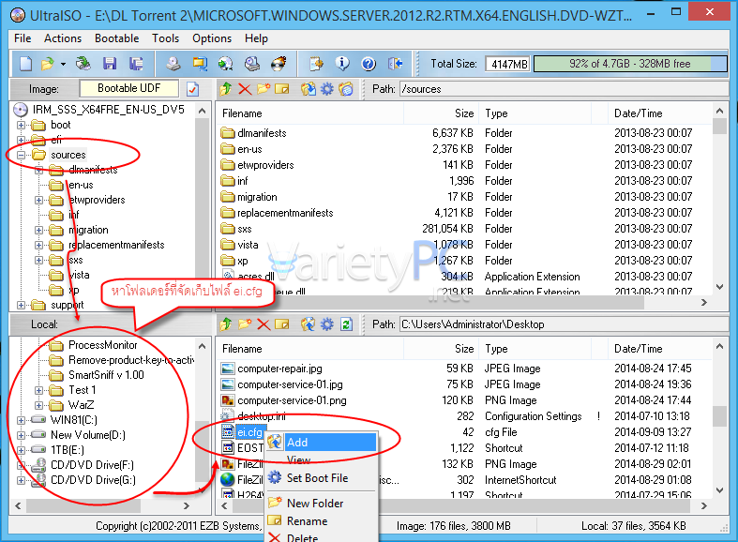
Task: Expand the boot folder node
Action: pos(21,125)
